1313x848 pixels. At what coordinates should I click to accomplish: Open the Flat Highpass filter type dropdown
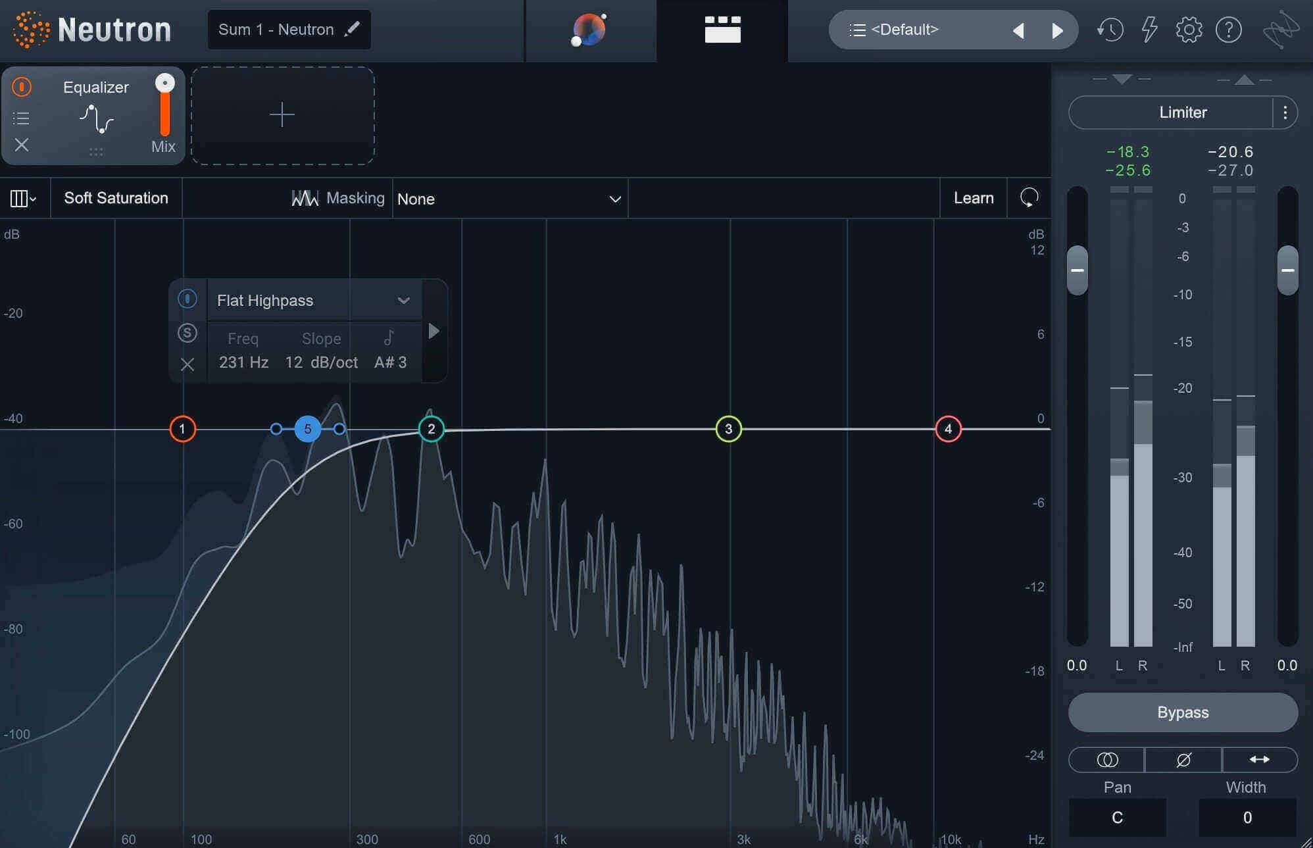tap(314, 301)
